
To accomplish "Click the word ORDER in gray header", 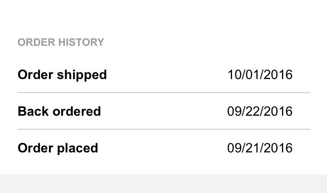I will tap(36, 42).
